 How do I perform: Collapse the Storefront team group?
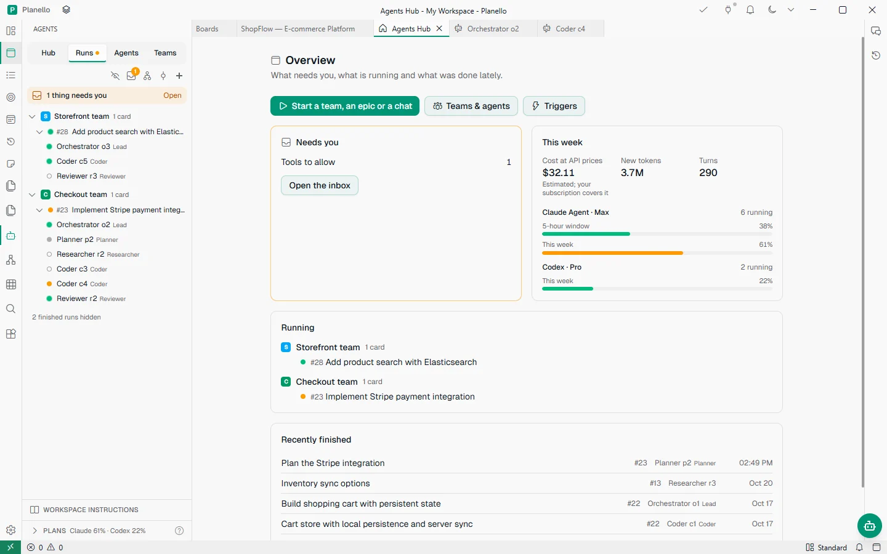point(32,116)
